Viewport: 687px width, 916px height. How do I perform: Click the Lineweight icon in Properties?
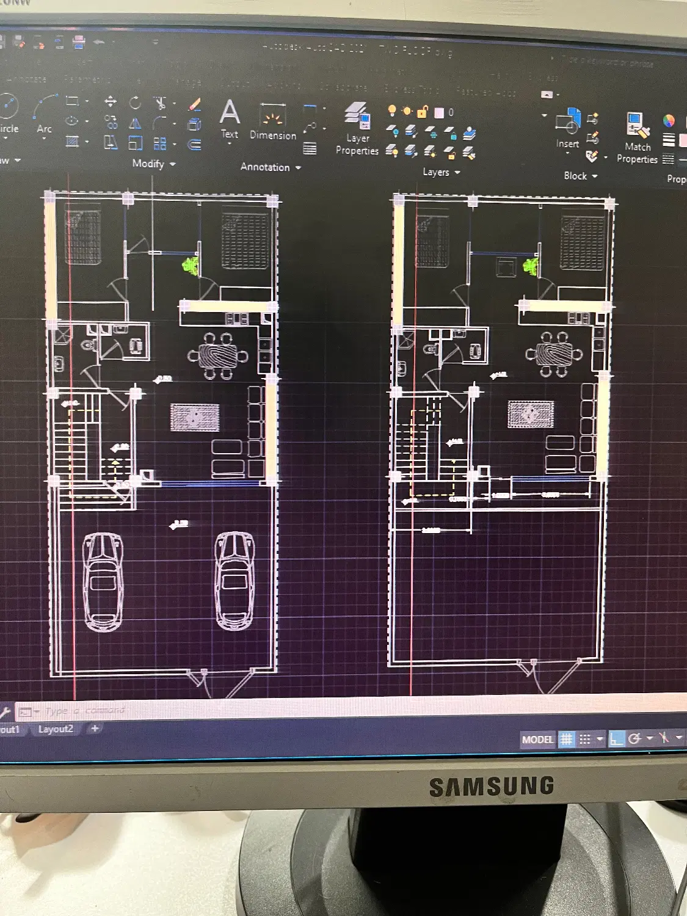[669, 140]
